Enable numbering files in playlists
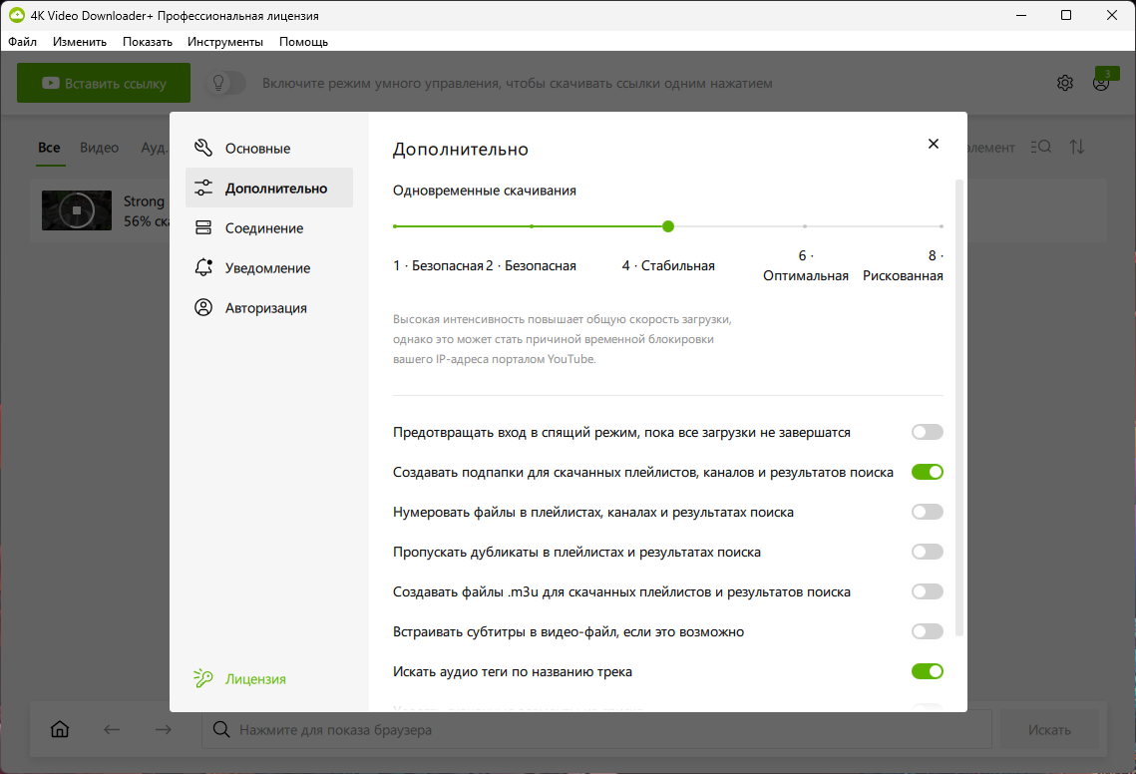Viewport: 1136px width, 774px height. (x=928, y=512)
